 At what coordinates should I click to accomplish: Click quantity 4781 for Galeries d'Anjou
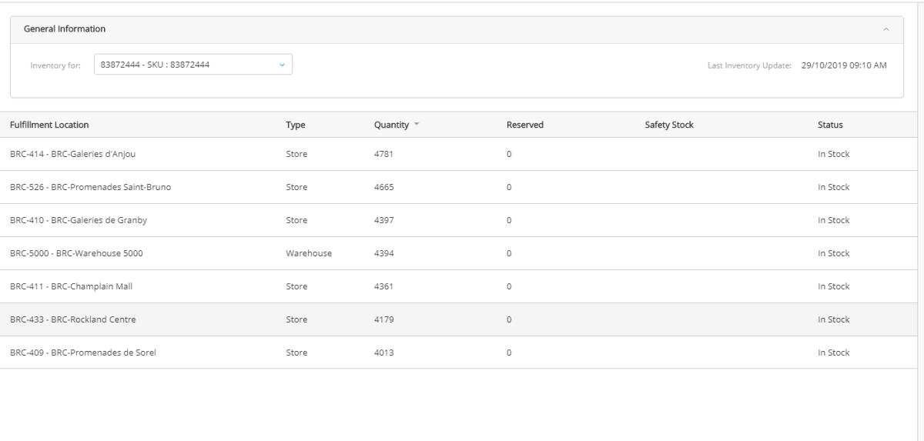pyautogui.click(x=383, y=154)
